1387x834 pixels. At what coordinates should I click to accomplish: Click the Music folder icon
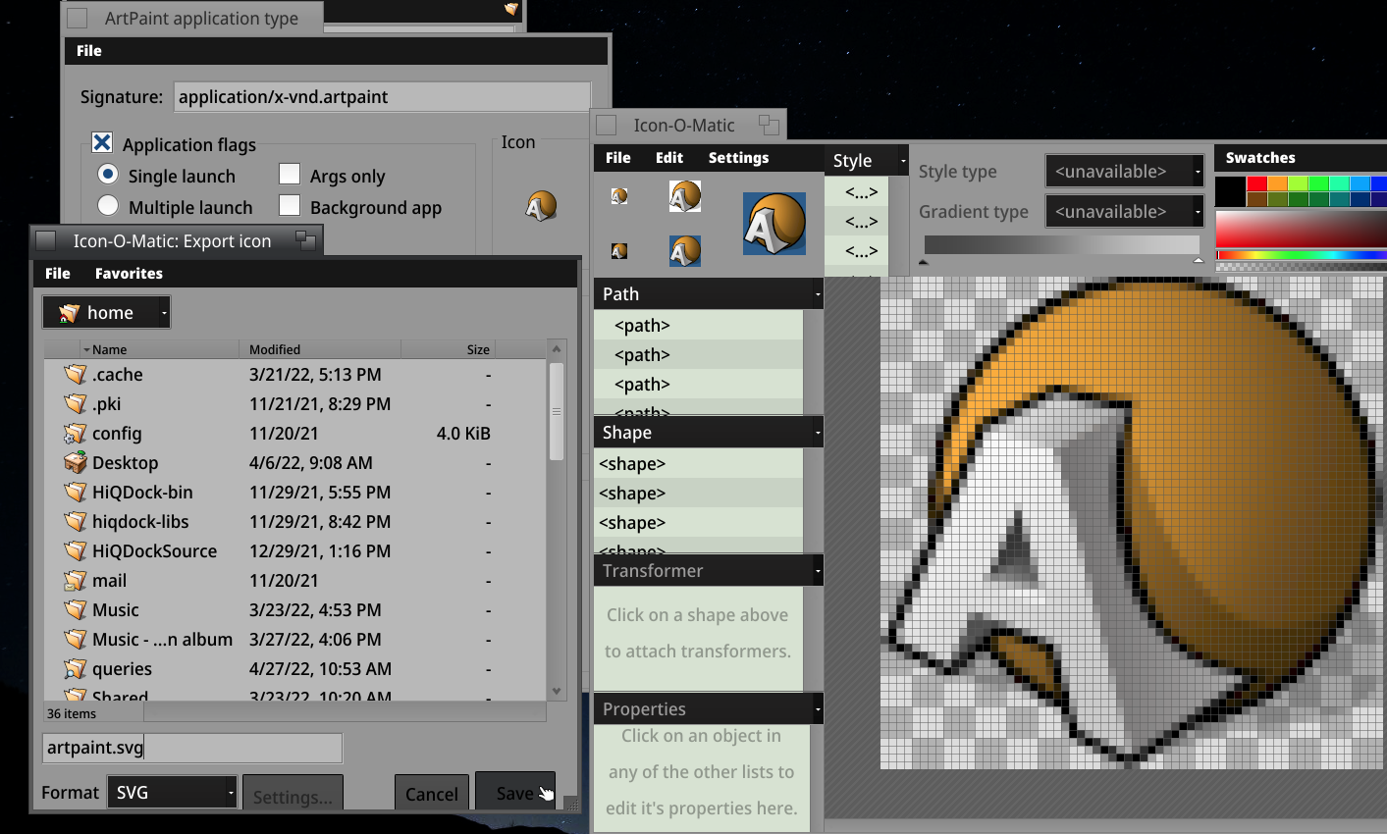76,609
